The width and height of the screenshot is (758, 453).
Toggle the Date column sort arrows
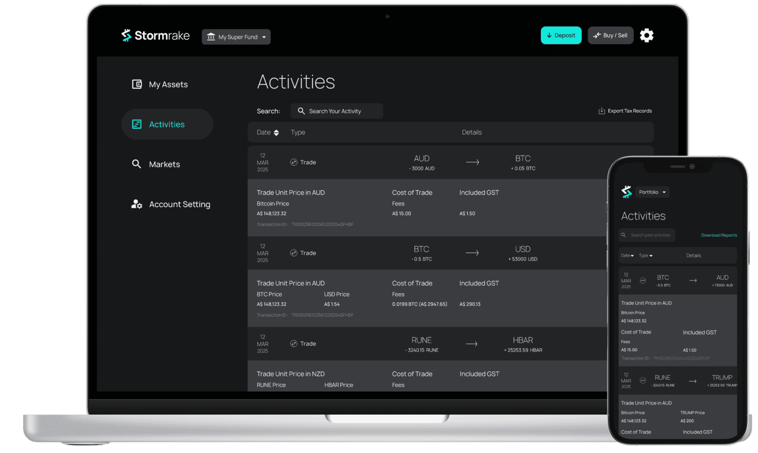[276, 133]
